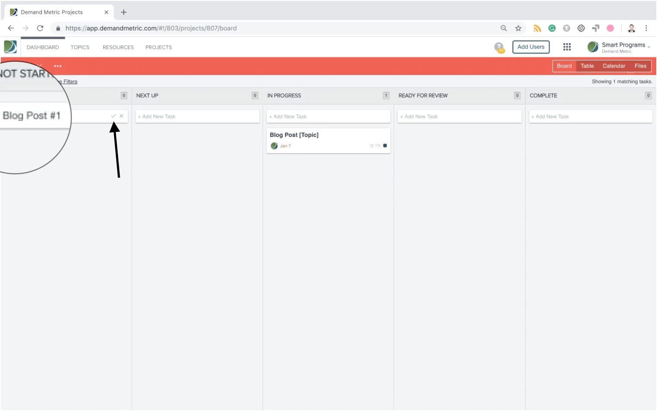Screen dimensions: 658x412
Task: Click the IN PROGRESS task count badge
Action: point(386,95)
